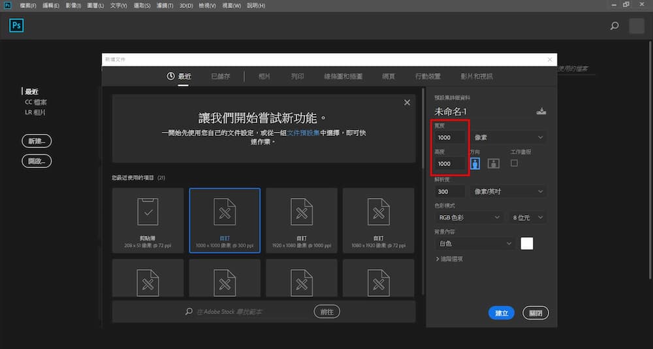Image resolution: width=653 pixels, height=349 pixels.
Task: Open the 圖層(L) menu
Action: click(x=95, y=6)
